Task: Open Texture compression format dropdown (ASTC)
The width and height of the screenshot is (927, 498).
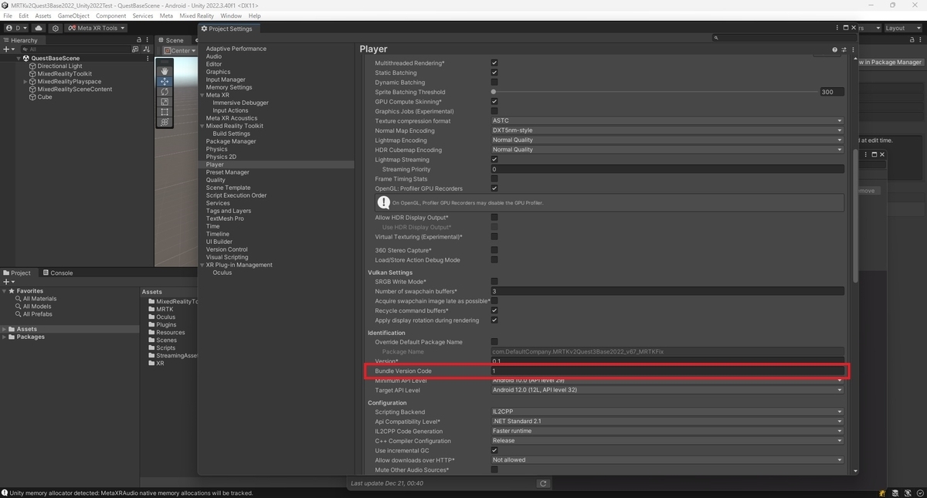Action: [667, 120]
